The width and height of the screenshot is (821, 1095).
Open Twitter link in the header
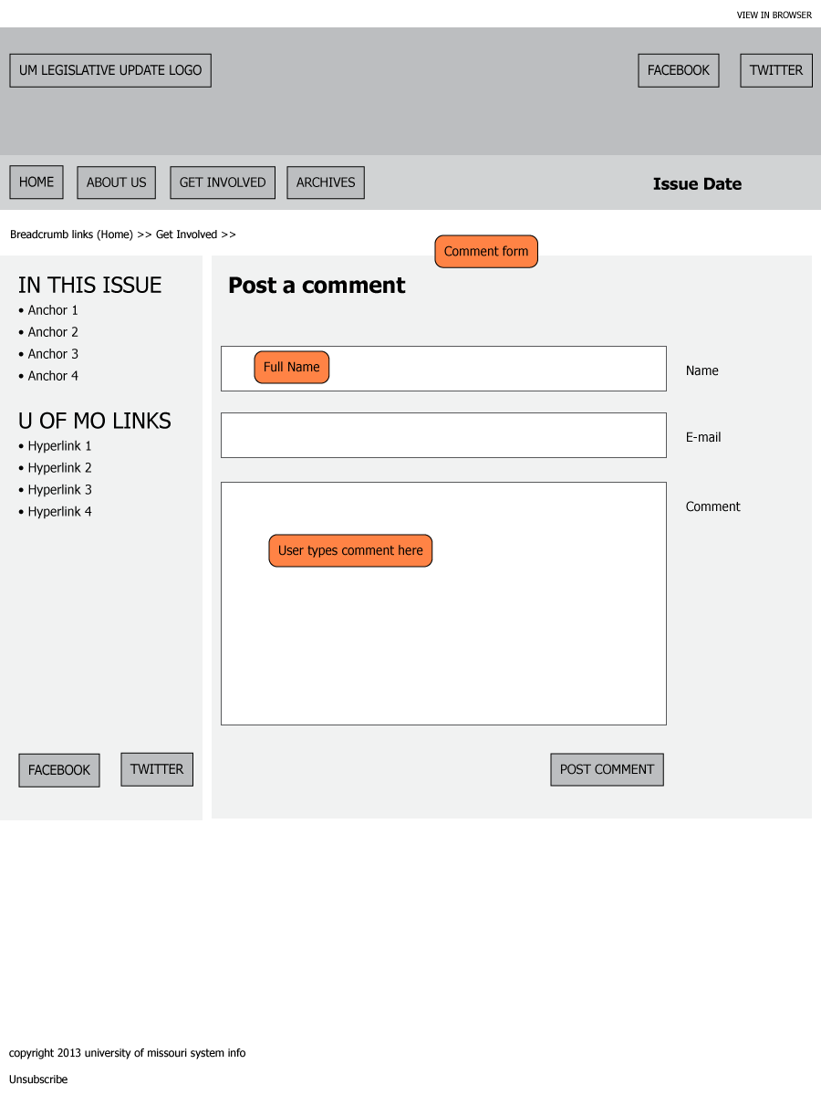775,70
